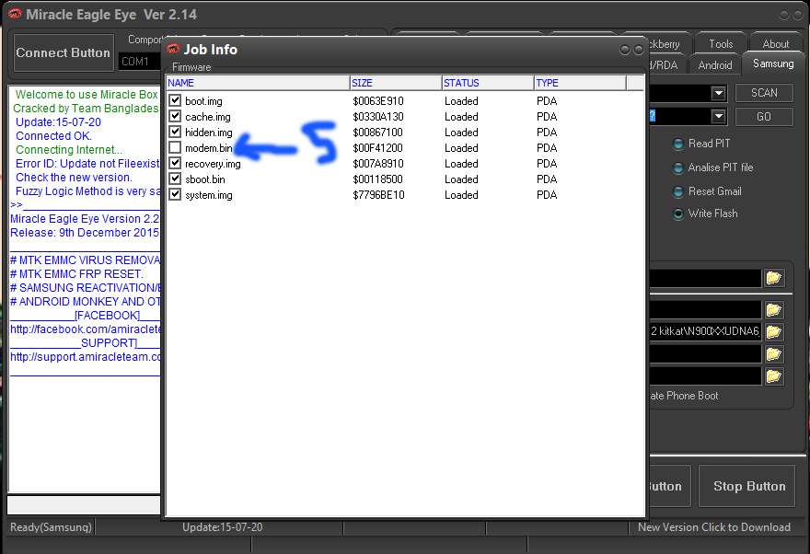This screenshot has height=554, width=810.
Task: Expand the dropdown next to SCAN button
Action: click(x=719, y=94)
